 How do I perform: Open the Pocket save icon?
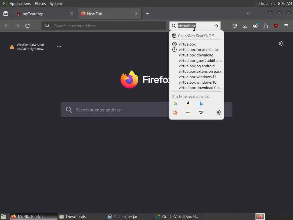235,26
